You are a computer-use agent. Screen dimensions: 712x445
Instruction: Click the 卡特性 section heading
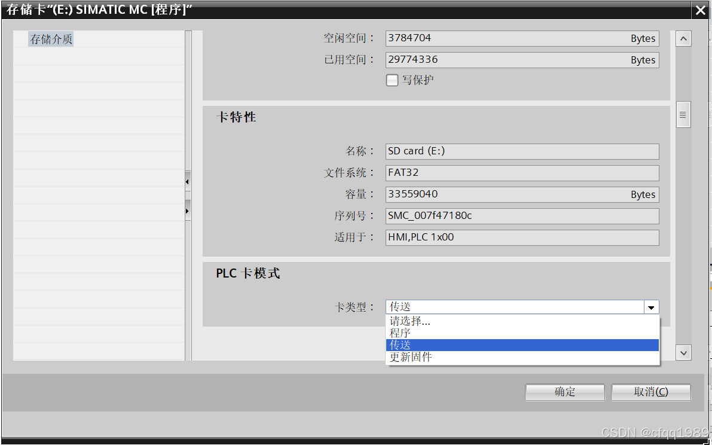pos(236,117)
